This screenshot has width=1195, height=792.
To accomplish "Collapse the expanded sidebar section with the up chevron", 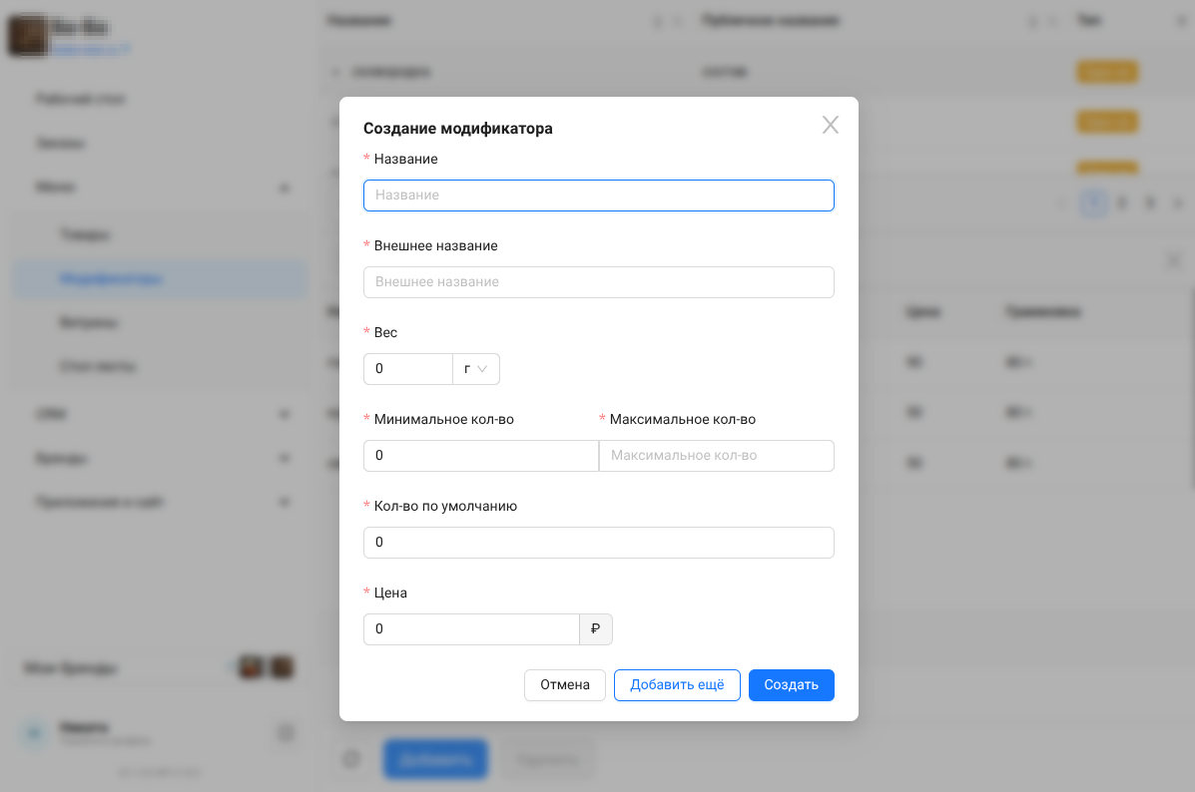I will [x=285, y=188].
